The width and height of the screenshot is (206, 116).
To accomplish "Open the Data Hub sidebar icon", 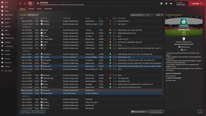I will (x=2, y=26).
